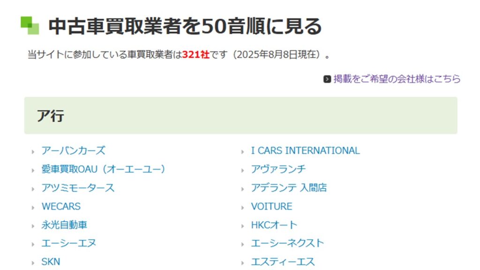Open the SKN link
The height and width of the screenshot is (270, 480).
pyautogui.click(x=51, y=262)
